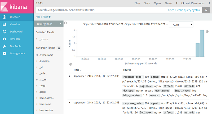Click Save in the top menu
Viewport: 212px width, 114px height.
tap(147, 3)
